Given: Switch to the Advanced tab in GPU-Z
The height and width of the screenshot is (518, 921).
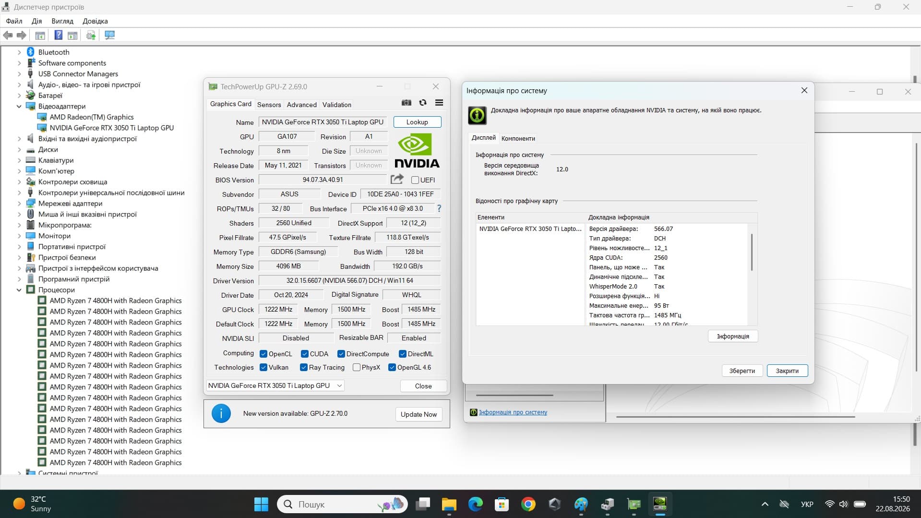Looking at the screenshot, I should pos(301,105).
